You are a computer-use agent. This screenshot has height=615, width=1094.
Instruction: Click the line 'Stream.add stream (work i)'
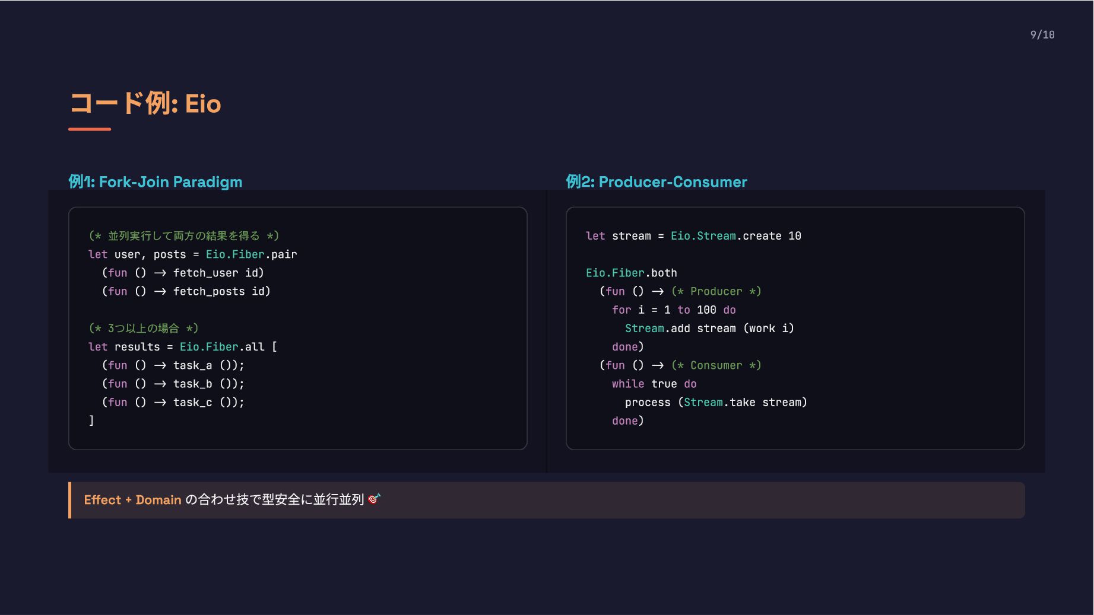tap(709, 329)
